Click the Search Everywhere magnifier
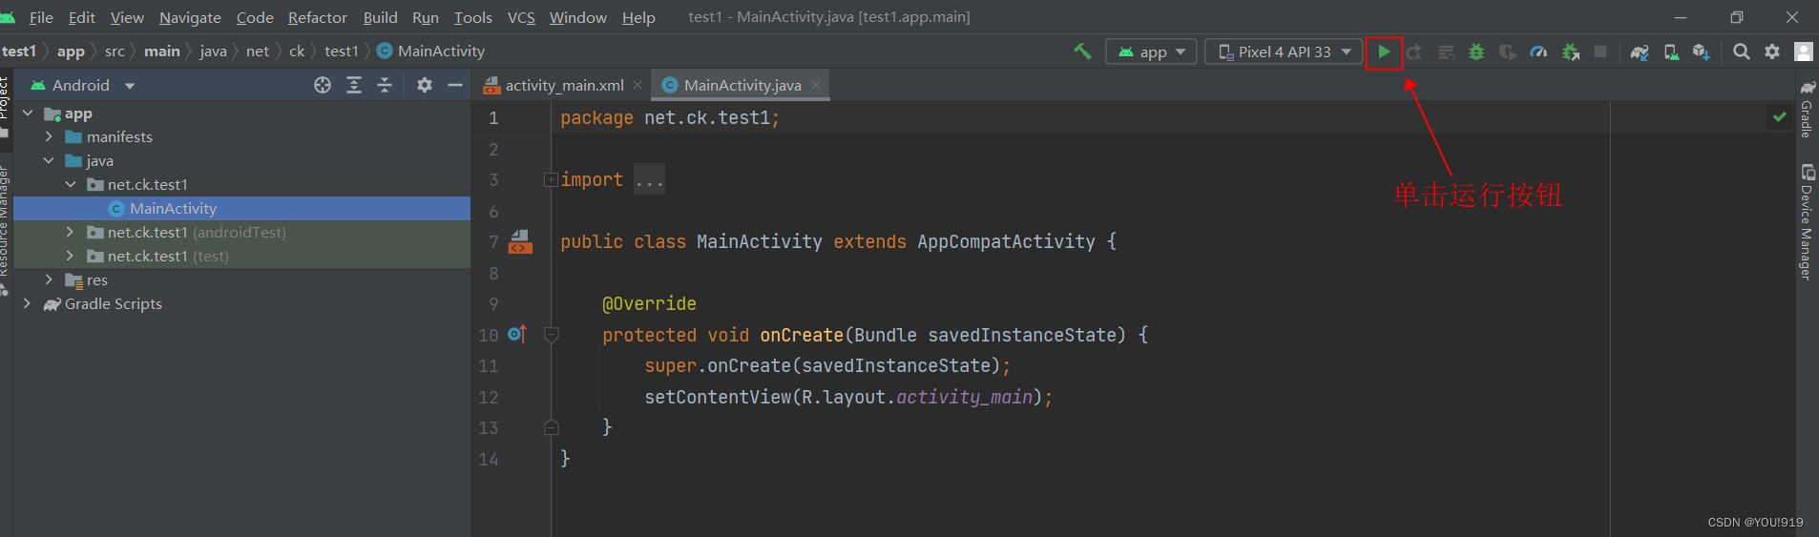Viewport: 1819px width, 537px height. (x=1742, y=52)
